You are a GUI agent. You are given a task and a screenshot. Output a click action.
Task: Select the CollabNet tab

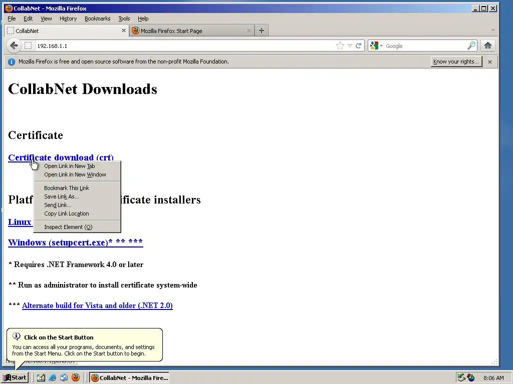click(x=67, y=30)
